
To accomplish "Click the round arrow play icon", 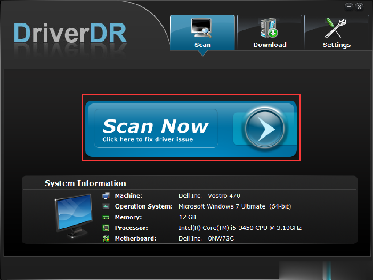I will point(264,129).
